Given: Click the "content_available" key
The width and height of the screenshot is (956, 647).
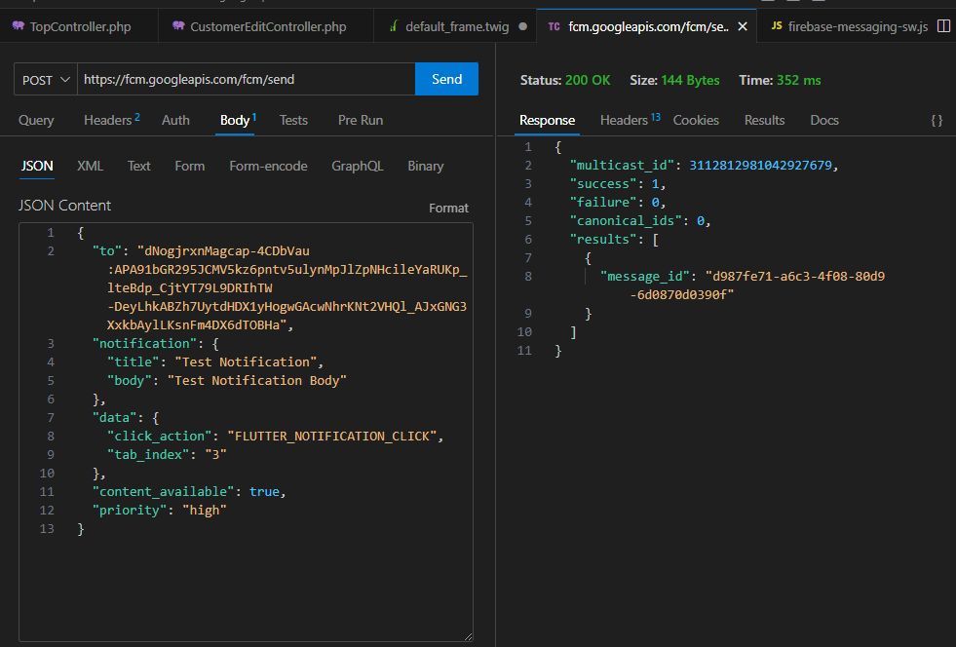Looking at the screenshot, I should click(163, 491).
